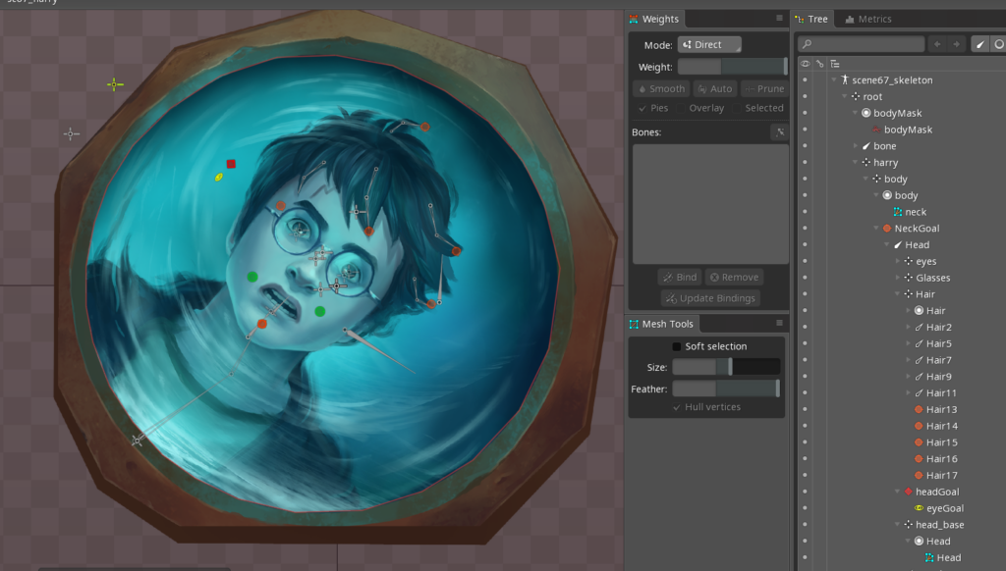1006x571 pixels.
Task: Switch to the Tree tab
Action: [812, 19]
